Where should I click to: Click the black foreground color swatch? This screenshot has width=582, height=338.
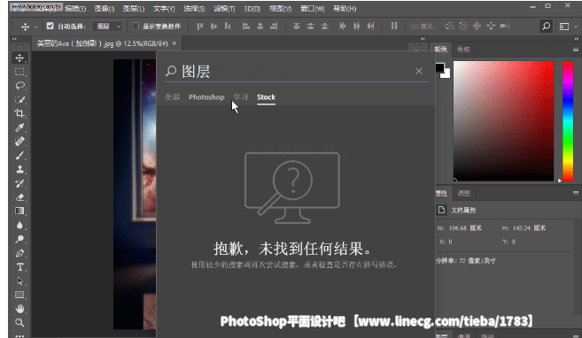point(439,67)
